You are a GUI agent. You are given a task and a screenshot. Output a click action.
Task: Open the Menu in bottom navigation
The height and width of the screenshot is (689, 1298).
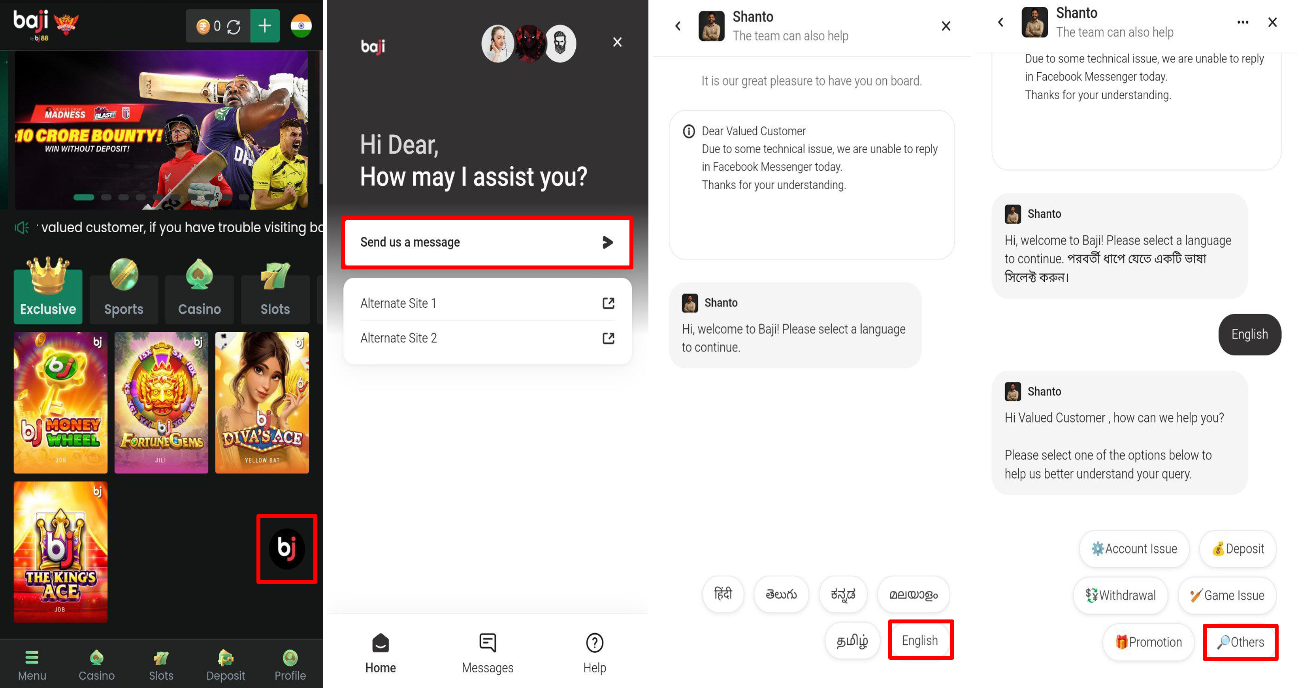click(x=32, y=665)
